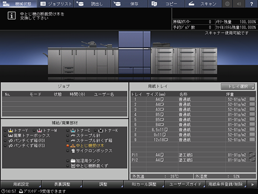258x194 pixels.
Task: Click the ステープル針くず箱 icon
Action: coord(73,140)
